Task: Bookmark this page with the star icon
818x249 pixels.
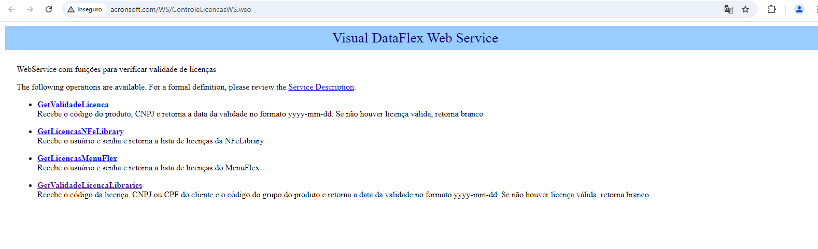Action: click(745, 9)
